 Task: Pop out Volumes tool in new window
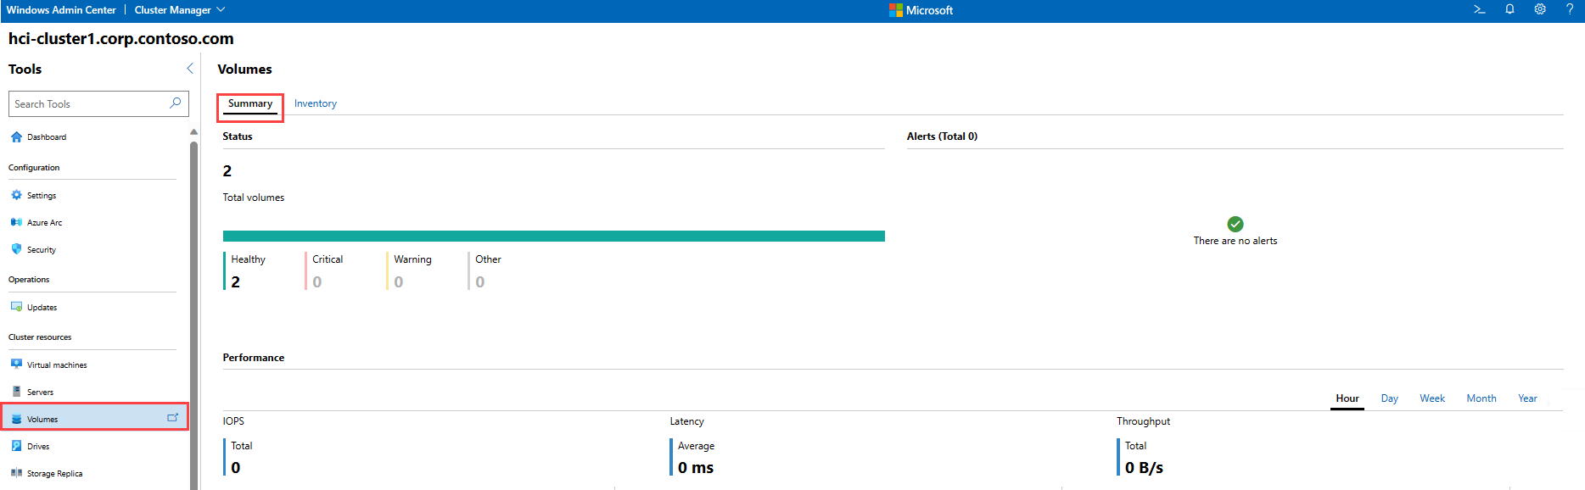coord(173,418)
